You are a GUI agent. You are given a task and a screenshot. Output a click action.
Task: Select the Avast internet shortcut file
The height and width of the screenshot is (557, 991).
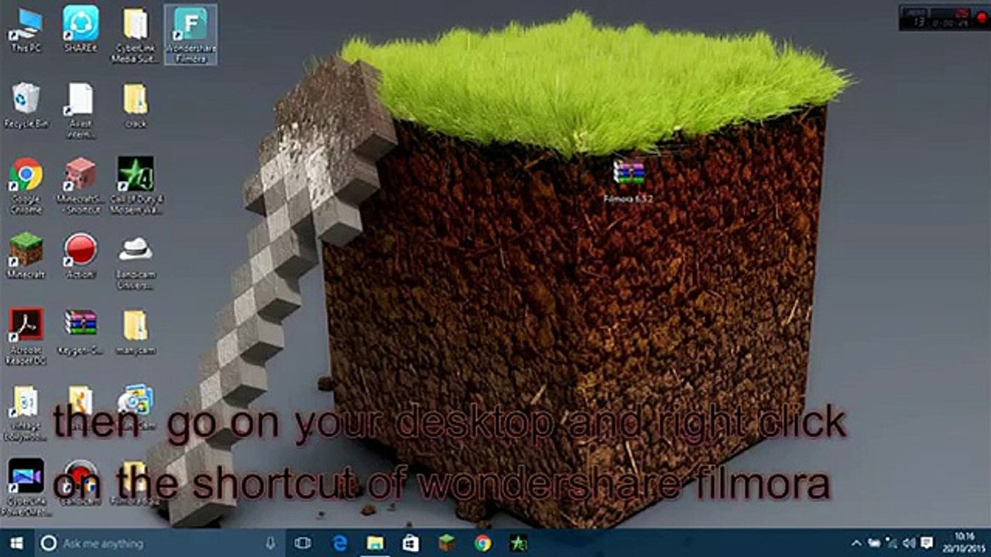tap(81, 110)
